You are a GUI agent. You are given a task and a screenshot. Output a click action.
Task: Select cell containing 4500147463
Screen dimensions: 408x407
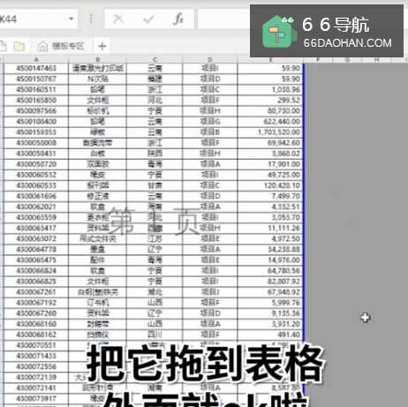[36, 68]
